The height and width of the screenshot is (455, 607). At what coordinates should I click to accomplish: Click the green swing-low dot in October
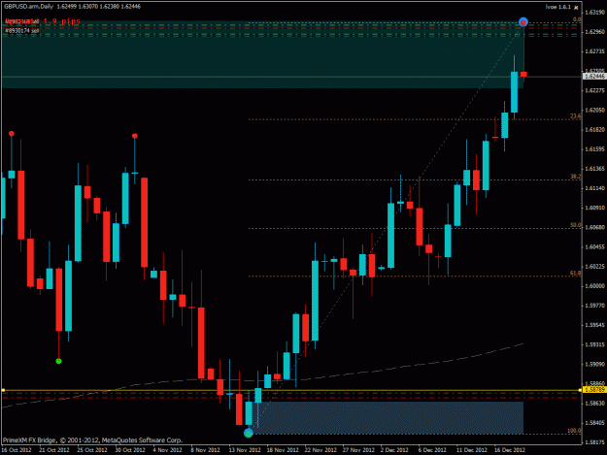[59, 361]
